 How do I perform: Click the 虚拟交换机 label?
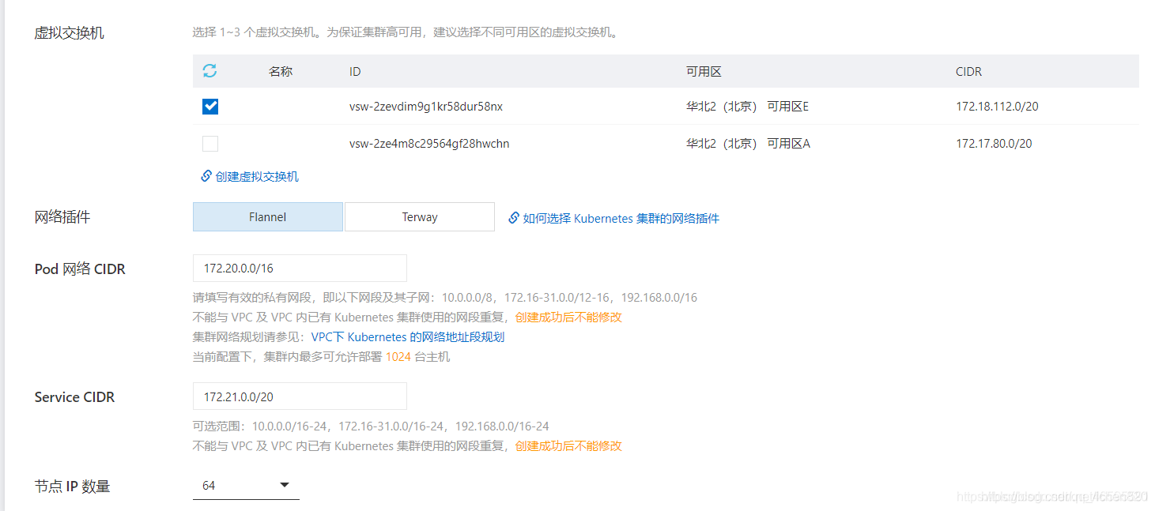[x=69, y=33]
